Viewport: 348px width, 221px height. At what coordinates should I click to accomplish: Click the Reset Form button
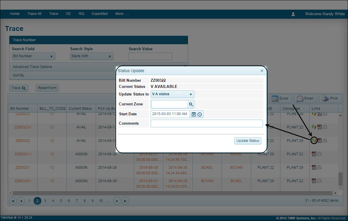pos(47,88)
